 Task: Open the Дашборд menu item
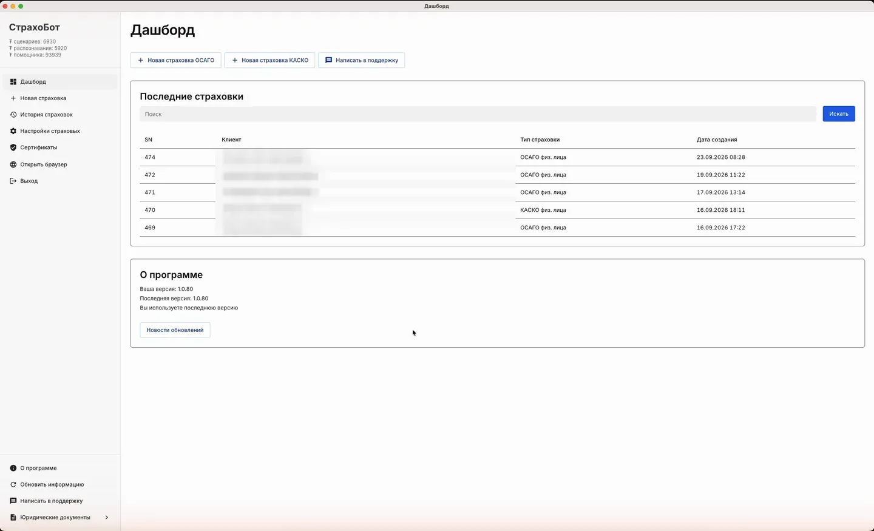click(60, 82)
